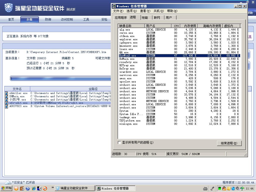This screenshot has height=192, width=256.
Task: Switch to the 性能 tab
Action: click(x=145, y=18)
